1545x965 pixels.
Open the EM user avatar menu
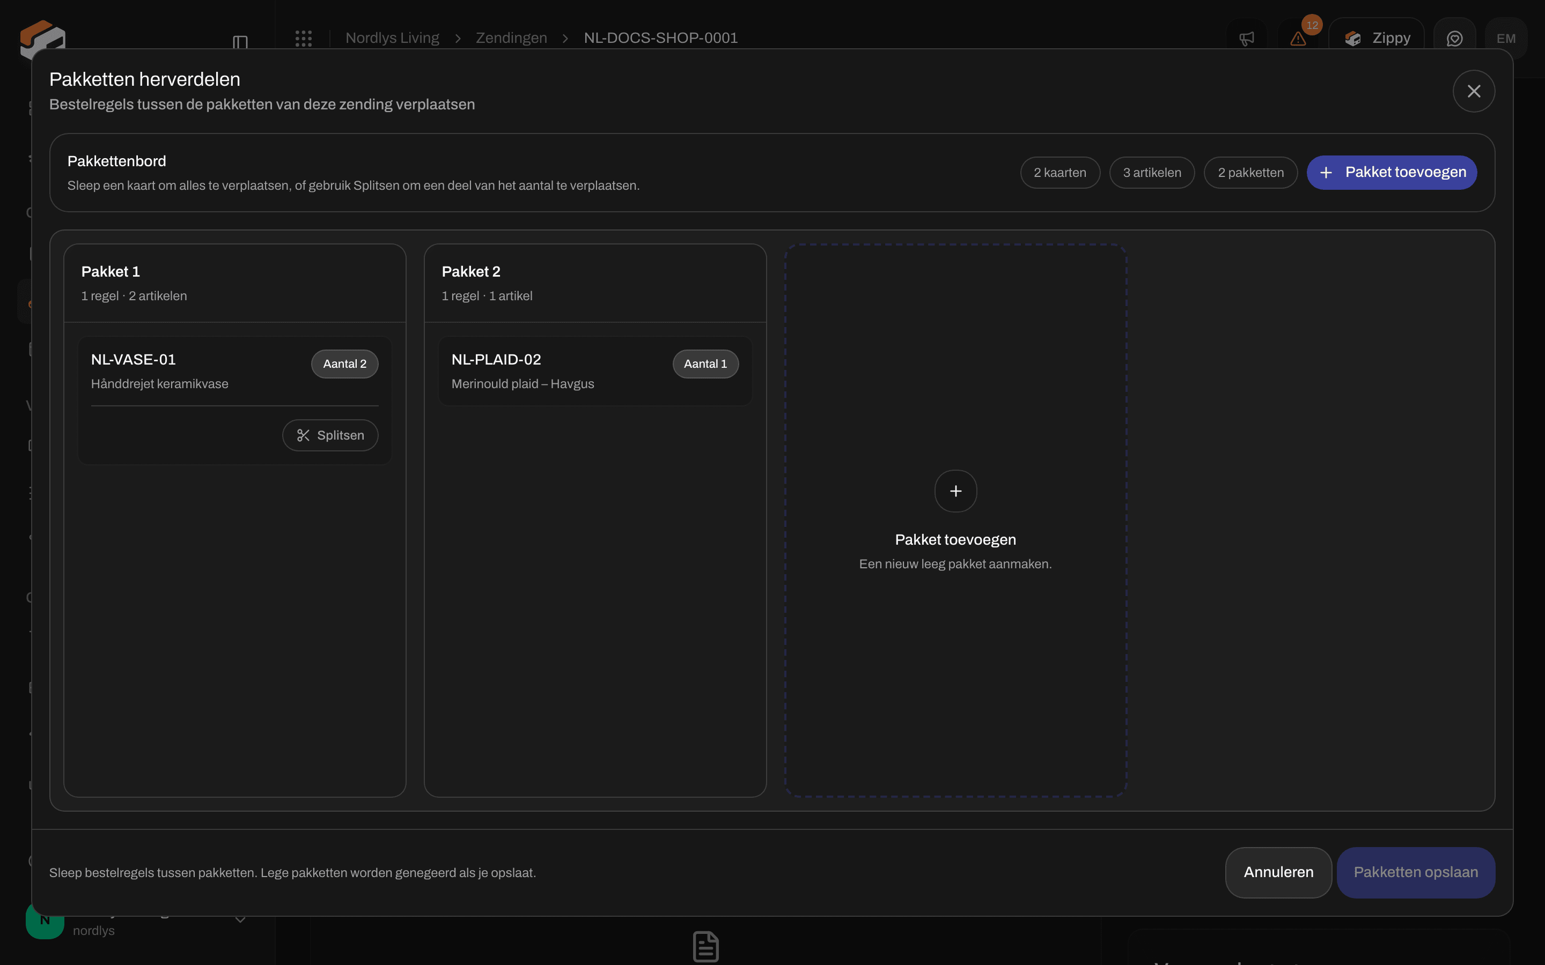pyautogui.click(x=1505, y=38)
